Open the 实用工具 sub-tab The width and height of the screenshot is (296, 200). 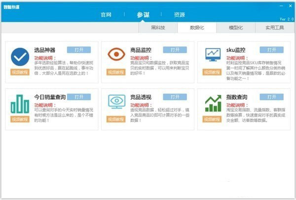tap(275, 28)
